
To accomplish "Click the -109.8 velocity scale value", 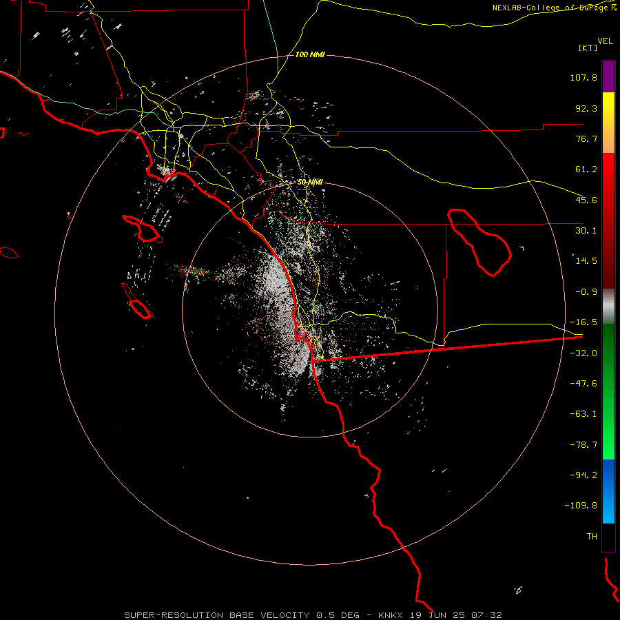I will click(x=581, y=506).
